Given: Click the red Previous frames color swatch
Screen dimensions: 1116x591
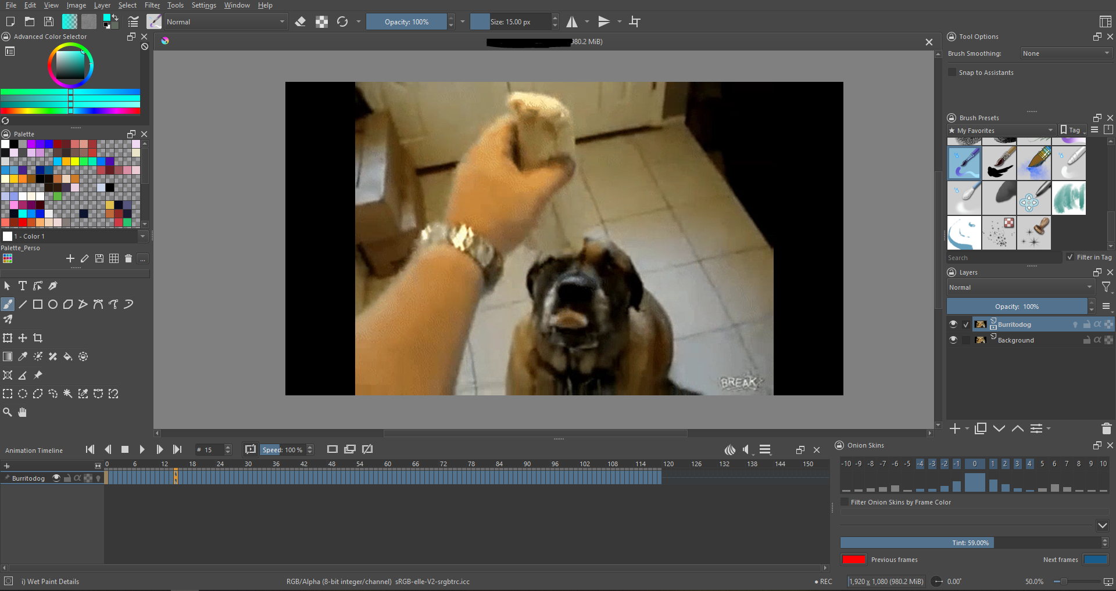Looking at the screenshot, I should [x=853, y=560].
